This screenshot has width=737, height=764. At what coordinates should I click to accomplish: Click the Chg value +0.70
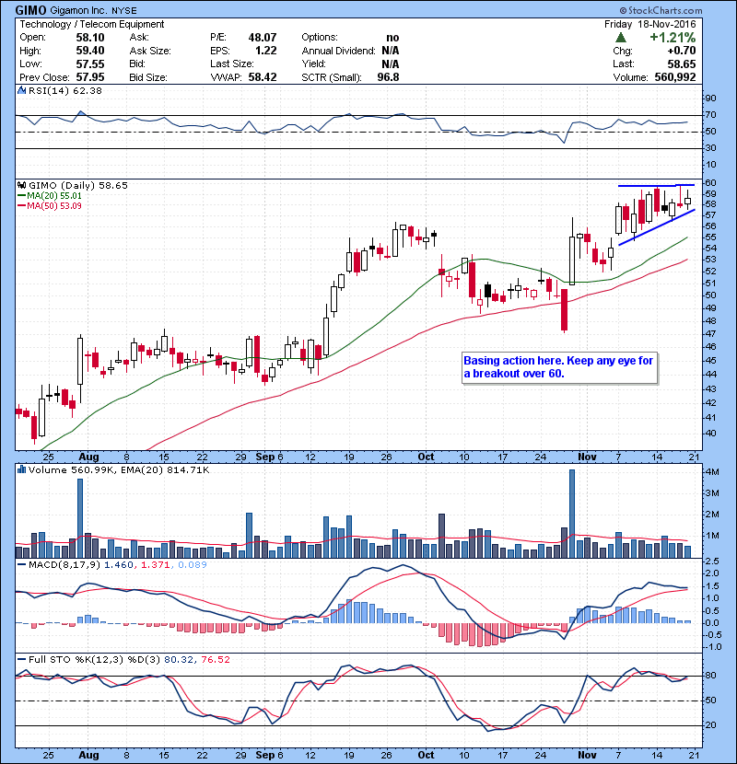(682, 51)
